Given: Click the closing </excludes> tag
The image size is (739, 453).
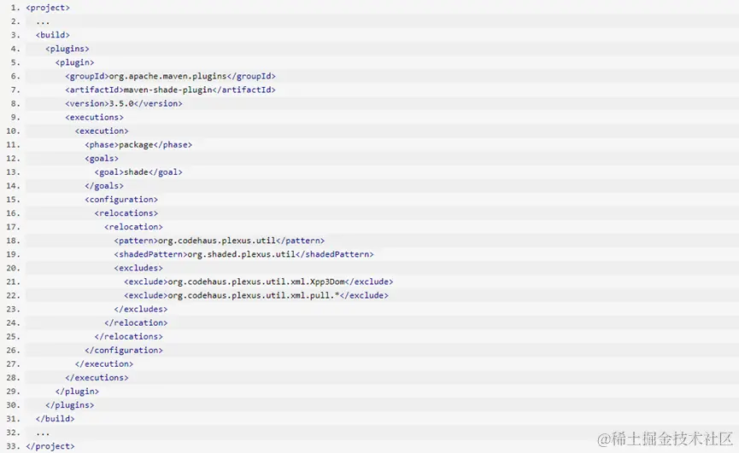Looking at the screenshot, I should 140,309.
